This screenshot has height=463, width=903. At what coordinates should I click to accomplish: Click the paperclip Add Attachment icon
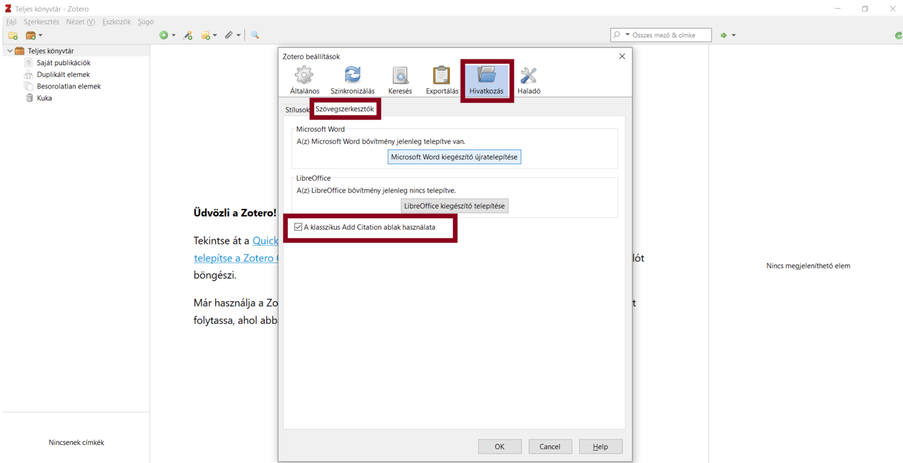(229, 36)
